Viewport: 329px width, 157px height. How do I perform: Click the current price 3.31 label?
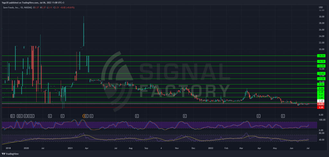click(321, 104)
